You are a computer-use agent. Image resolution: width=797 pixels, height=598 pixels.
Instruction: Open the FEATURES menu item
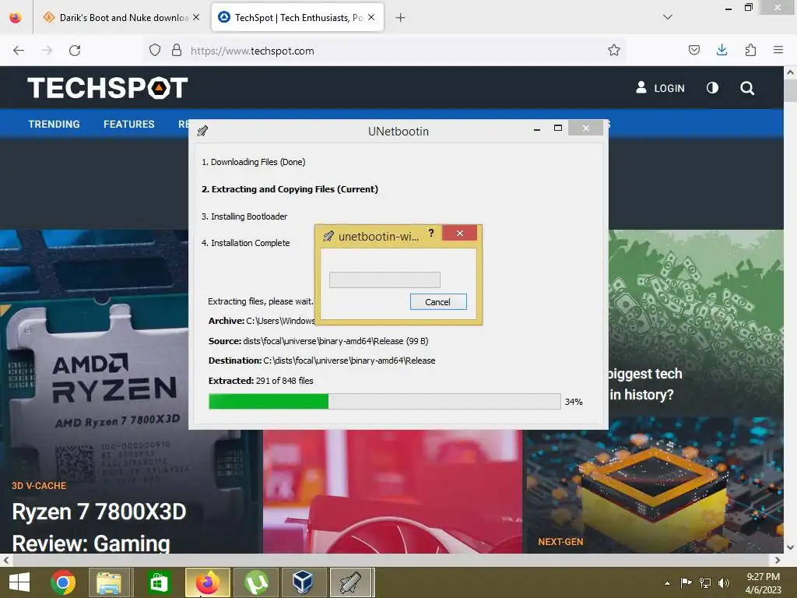[x=129, y=124]
